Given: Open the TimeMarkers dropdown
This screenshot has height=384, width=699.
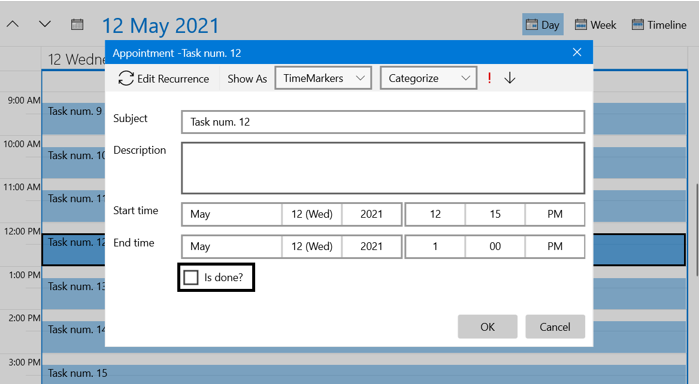Looking at the screenshot, I should point(323,78).
